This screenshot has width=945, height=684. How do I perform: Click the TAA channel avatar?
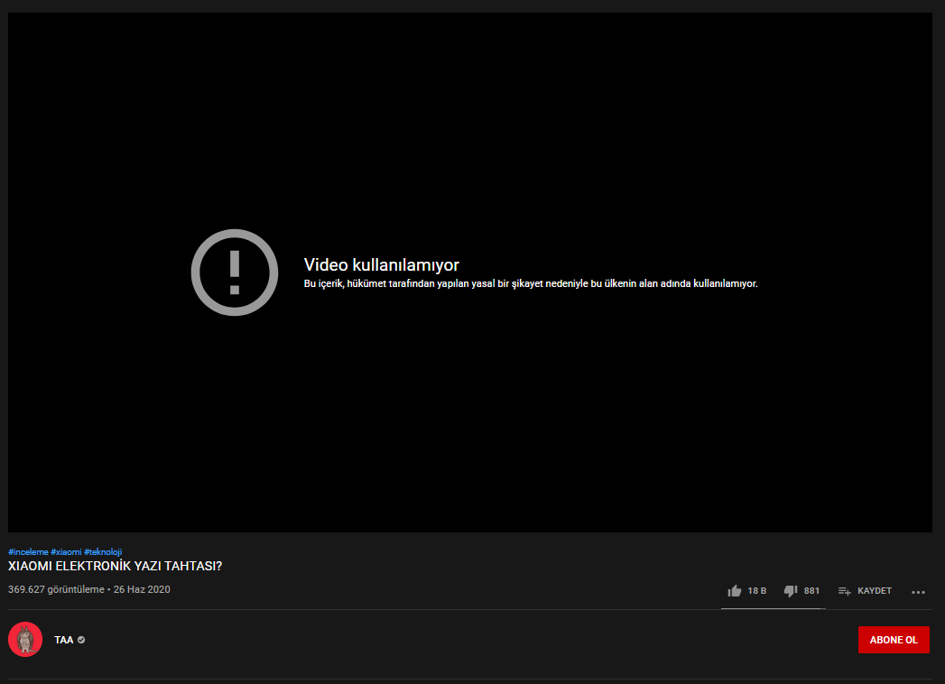(25, 639)
